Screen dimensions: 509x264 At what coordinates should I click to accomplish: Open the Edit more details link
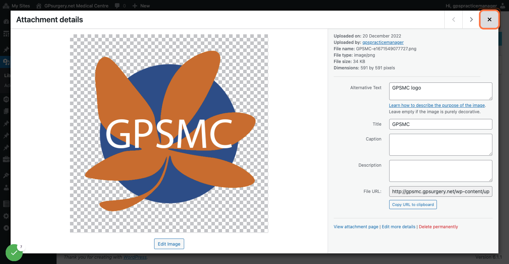pos(398,227)
